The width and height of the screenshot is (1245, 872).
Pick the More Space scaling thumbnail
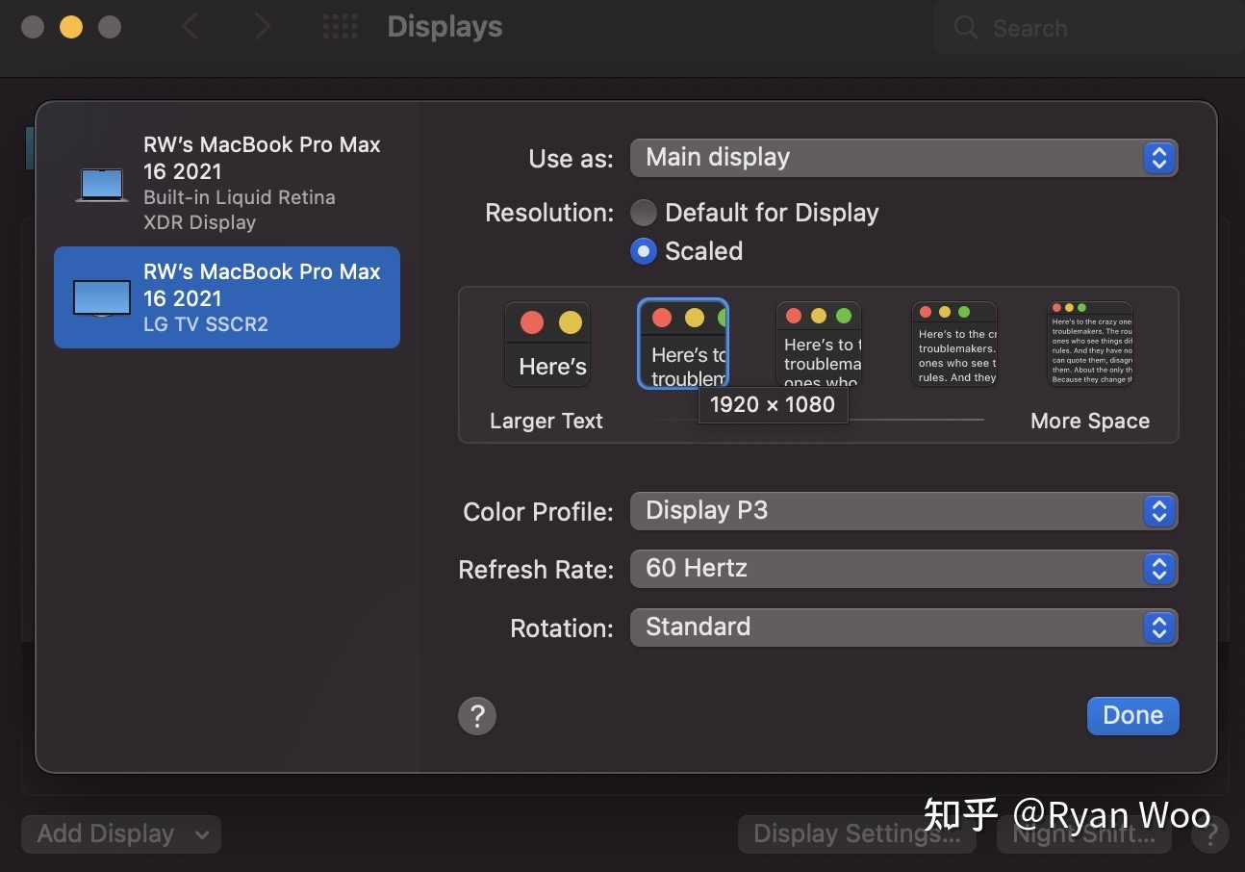point(1089,344)
